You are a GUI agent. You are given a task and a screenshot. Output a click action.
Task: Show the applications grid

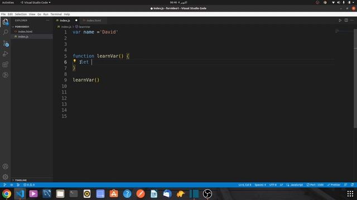(350, 194)
